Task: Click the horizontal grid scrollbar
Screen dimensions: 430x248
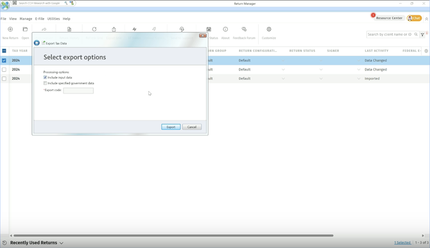Action: click(173, 235)
